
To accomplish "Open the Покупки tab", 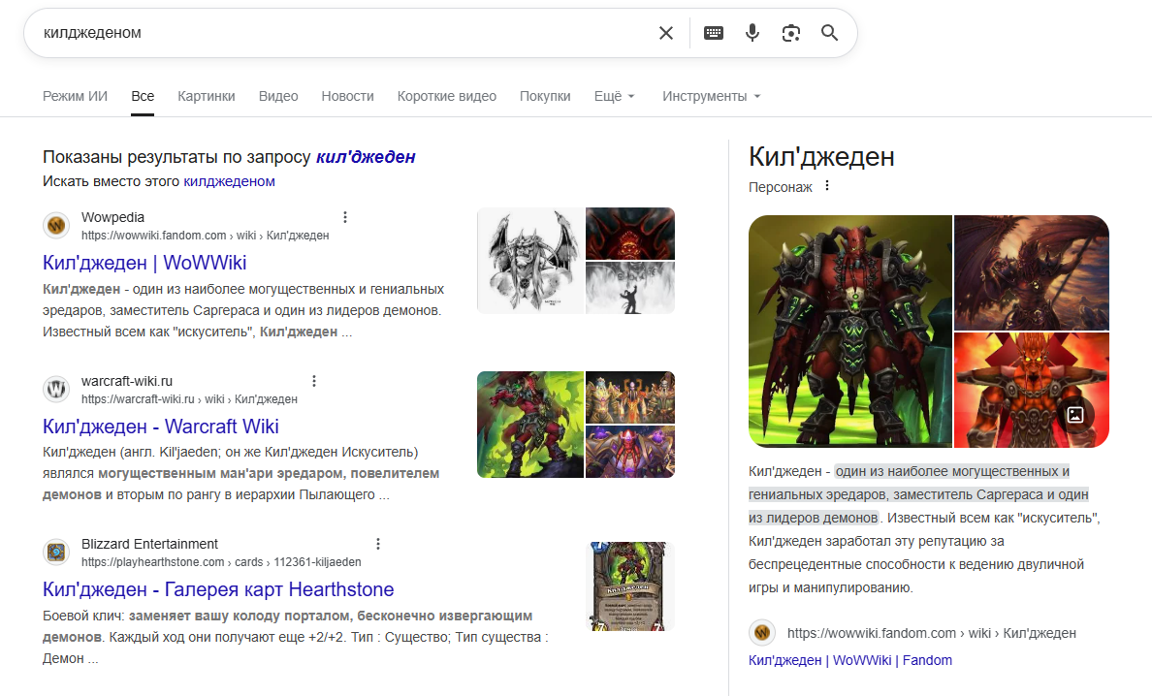I will tap(545, 96).
